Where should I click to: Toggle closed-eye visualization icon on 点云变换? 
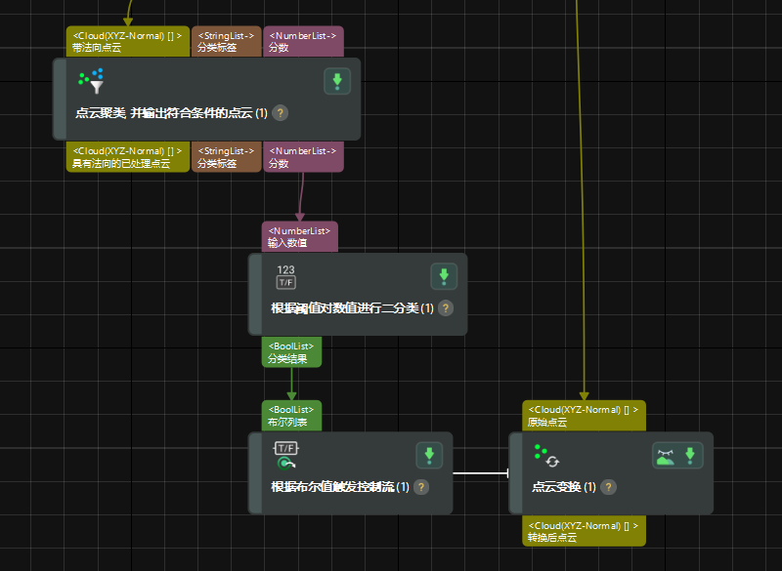click(x=667, y=455)
